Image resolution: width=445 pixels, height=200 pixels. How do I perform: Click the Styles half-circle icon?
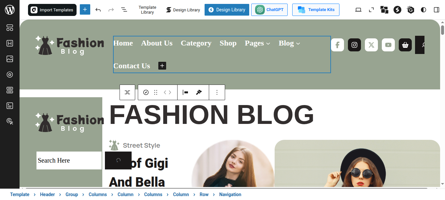423,10
